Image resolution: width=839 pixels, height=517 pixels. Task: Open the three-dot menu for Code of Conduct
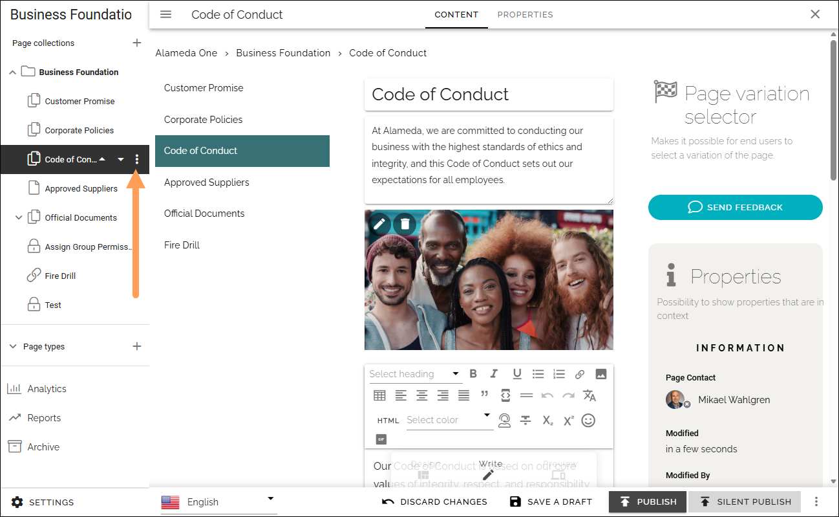click(x=136, y=159)
